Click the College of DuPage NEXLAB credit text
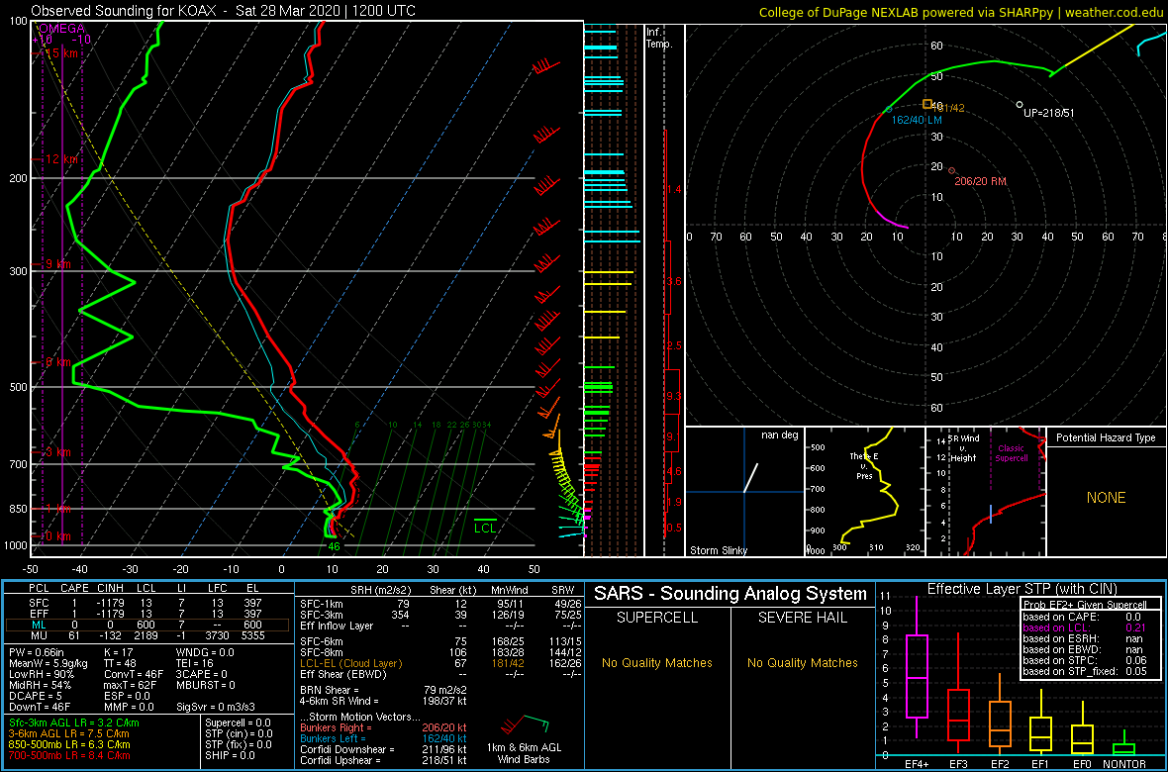The width and height of the screenshot is (1168, 772). (961, 11)
